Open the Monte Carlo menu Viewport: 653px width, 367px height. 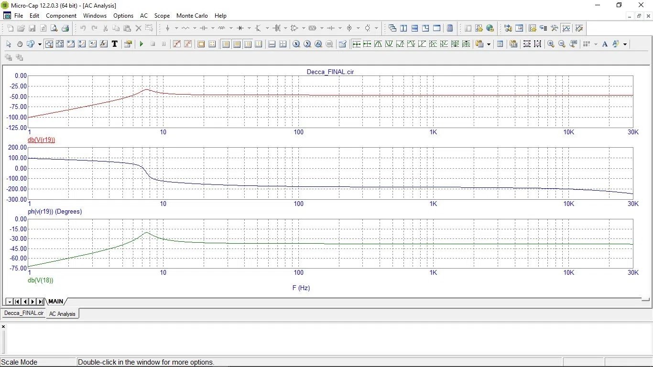click(x=192, y=16)
